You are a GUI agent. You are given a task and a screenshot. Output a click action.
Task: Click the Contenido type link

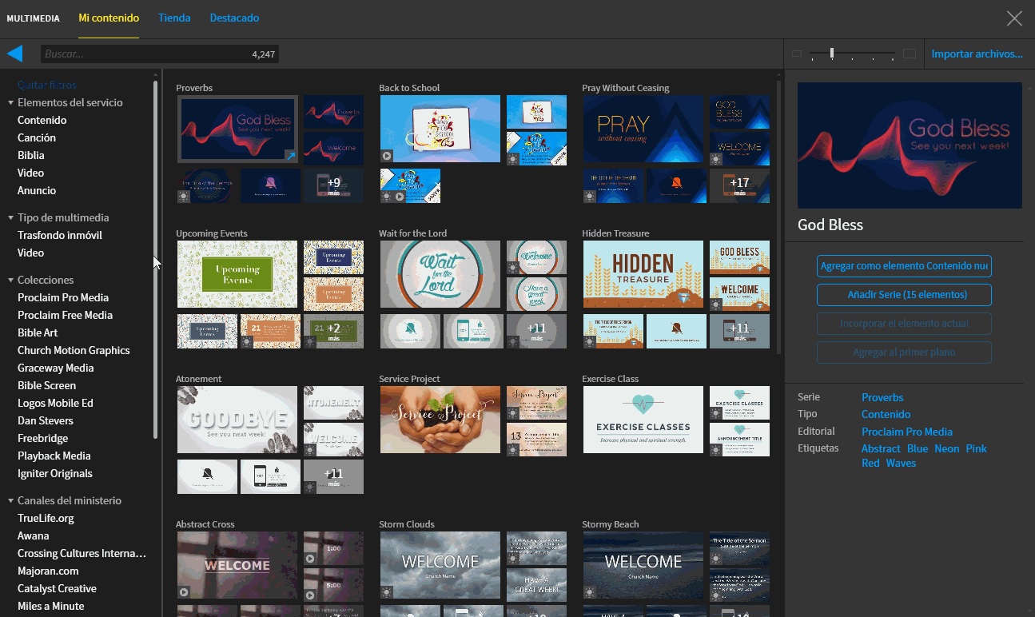pyautogui.click(x=886, y=414)
